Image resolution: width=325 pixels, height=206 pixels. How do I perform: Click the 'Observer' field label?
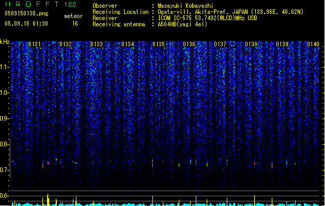(x=105, y=6)
